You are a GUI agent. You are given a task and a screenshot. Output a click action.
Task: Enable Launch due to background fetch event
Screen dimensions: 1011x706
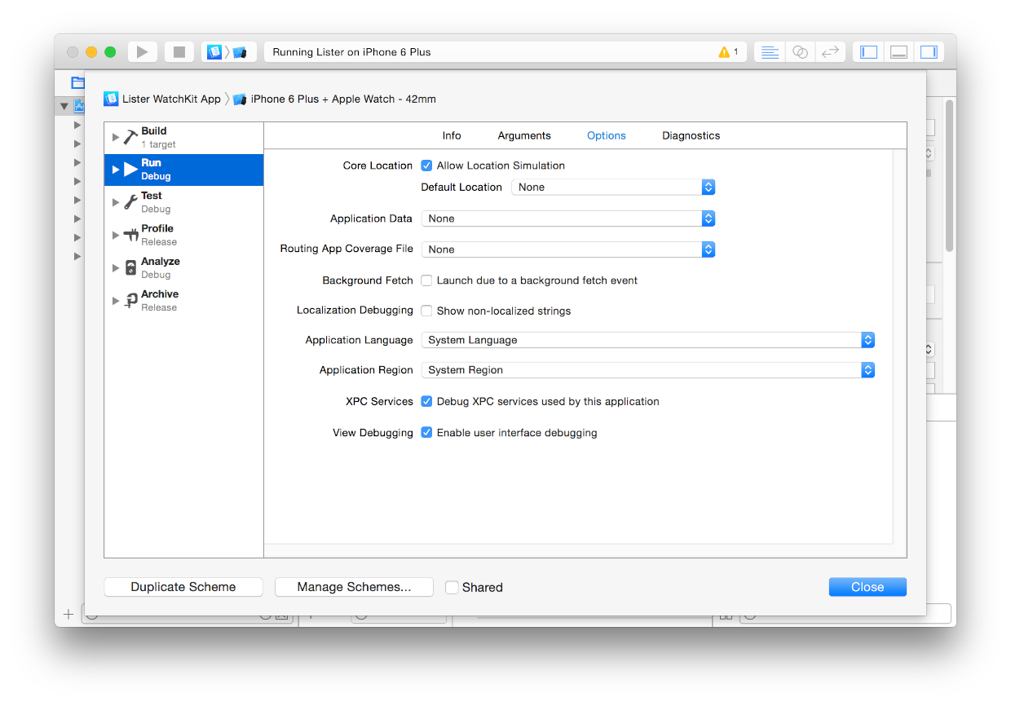(x=426, y=280)
